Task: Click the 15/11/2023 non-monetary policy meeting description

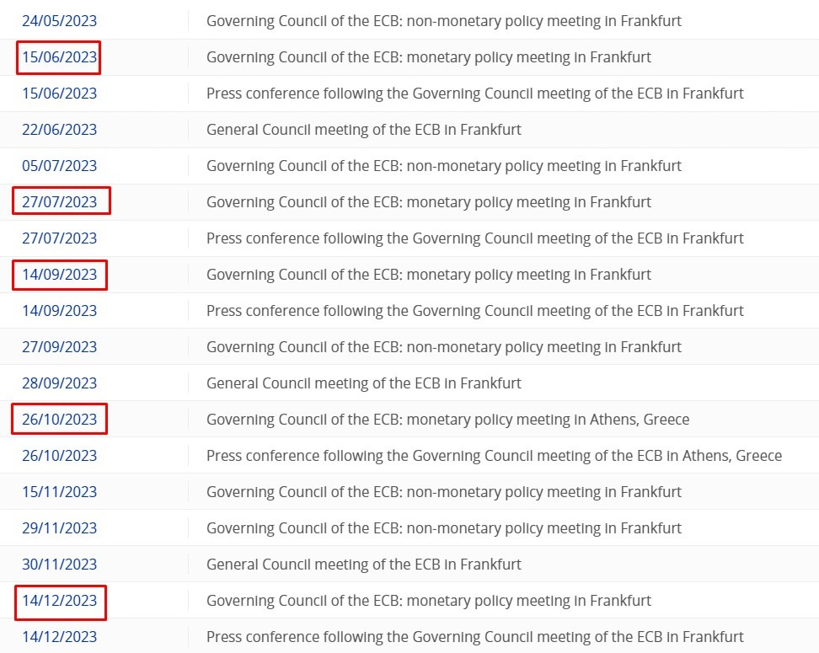Action: (x=444, y=491)
